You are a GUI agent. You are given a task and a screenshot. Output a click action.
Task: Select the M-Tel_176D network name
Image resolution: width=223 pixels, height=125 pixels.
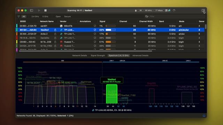46,46
